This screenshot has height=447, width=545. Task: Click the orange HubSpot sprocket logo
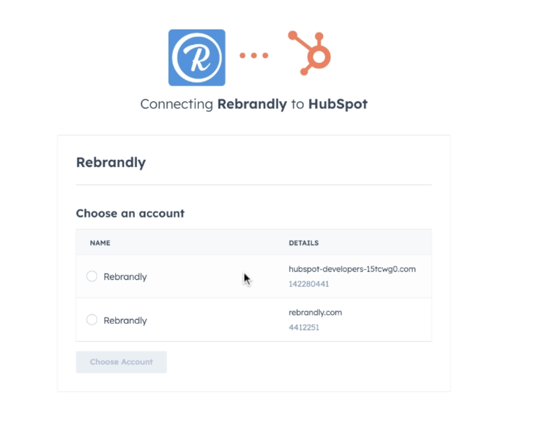coord(310,53)
